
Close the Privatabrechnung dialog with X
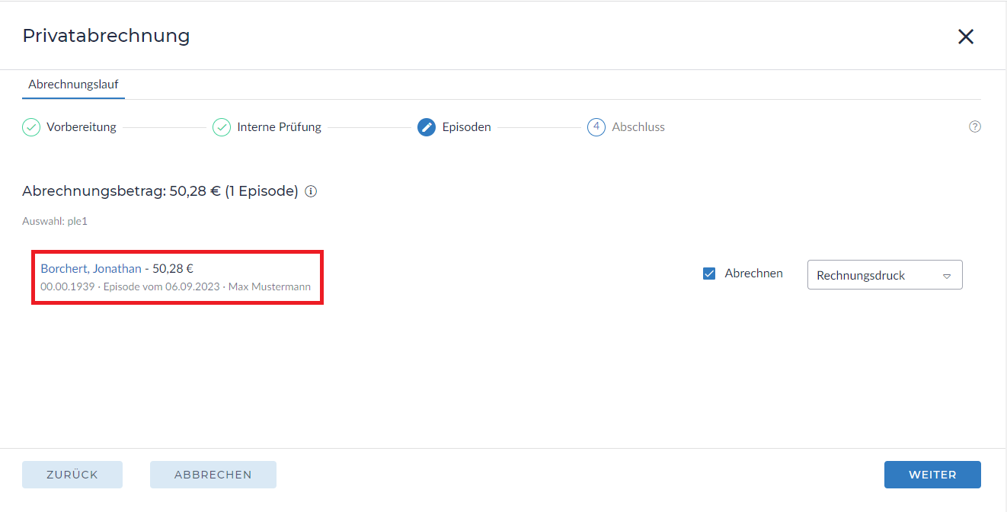click(965, 37)
